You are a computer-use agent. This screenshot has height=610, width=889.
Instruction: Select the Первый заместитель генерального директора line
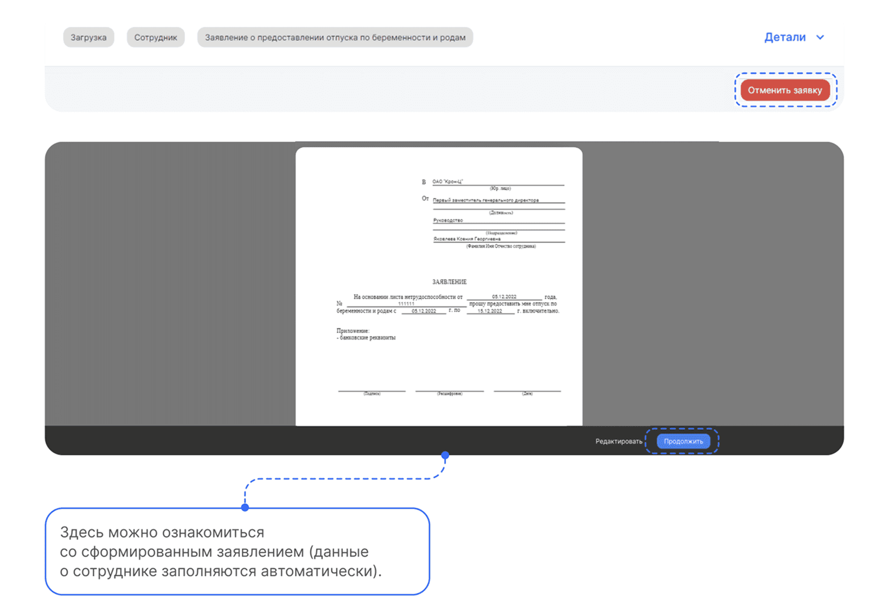pos(486,200)
